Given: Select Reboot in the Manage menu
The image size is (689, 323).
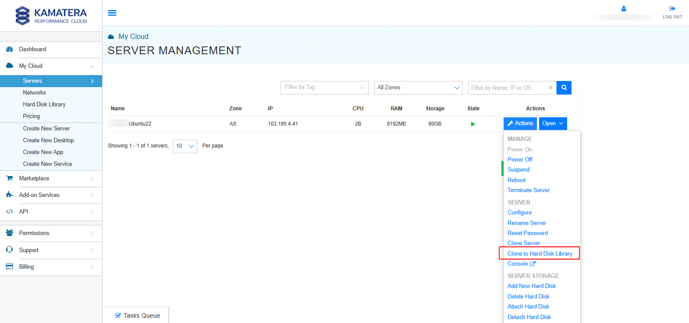Looking at the screenshot, I should coord(516,180).
